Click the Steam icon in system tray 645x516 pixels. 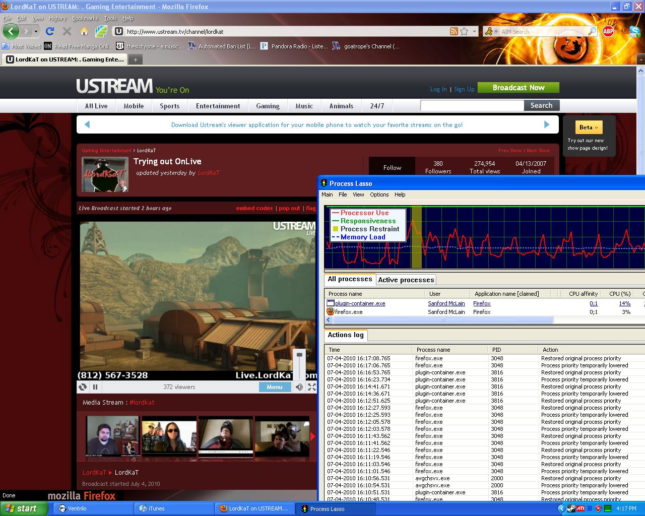click(x=571, y=508)
